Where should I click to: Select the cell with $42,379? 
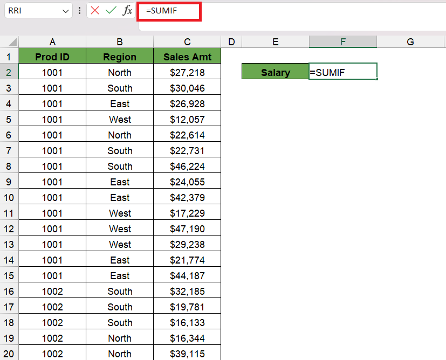[x=187, y=197]
